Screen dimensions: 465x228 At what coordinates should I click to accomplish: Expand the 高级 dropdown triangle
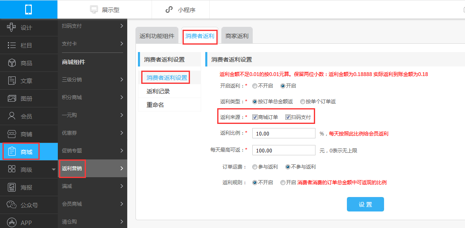pos(54,170)
